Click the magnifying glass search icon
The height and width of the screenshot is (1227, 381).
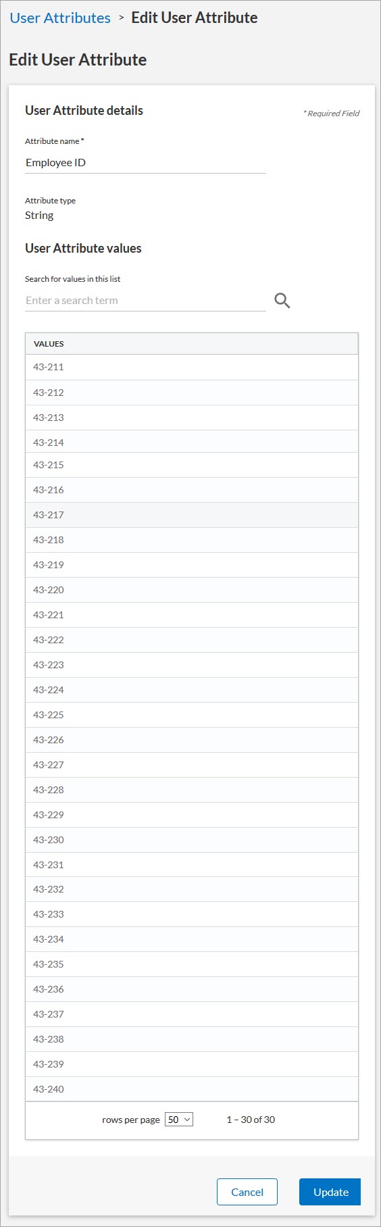click(282, 301)
